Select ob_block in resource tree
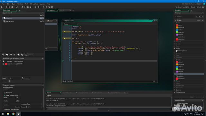Screen dimensions: 206x116 (181, 76)
